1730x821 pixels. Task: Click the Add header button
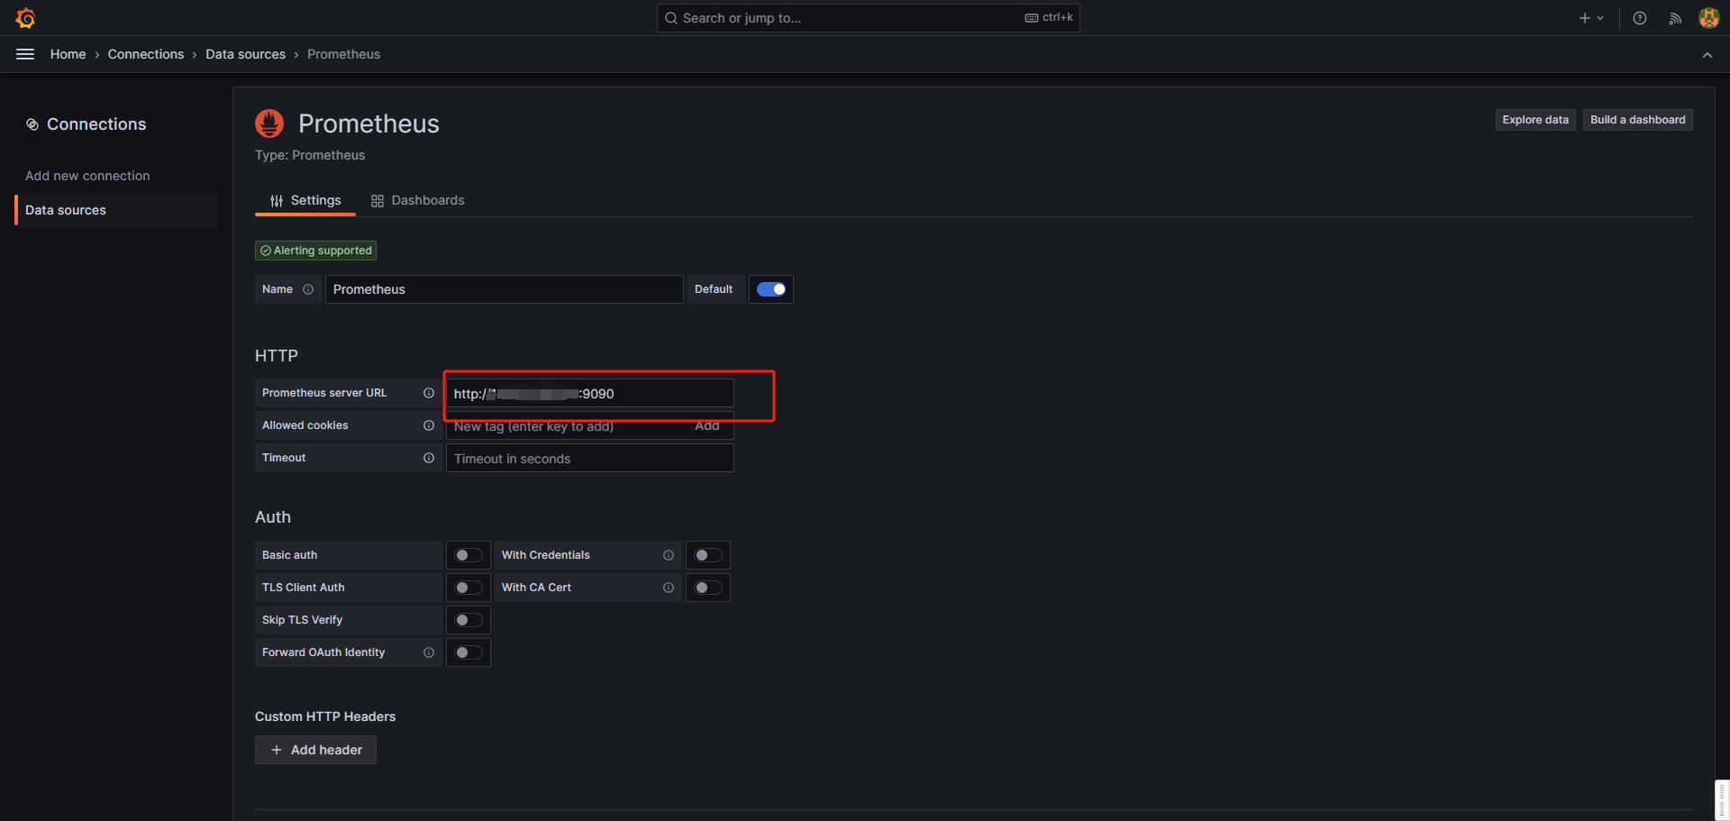coord(315,750)
